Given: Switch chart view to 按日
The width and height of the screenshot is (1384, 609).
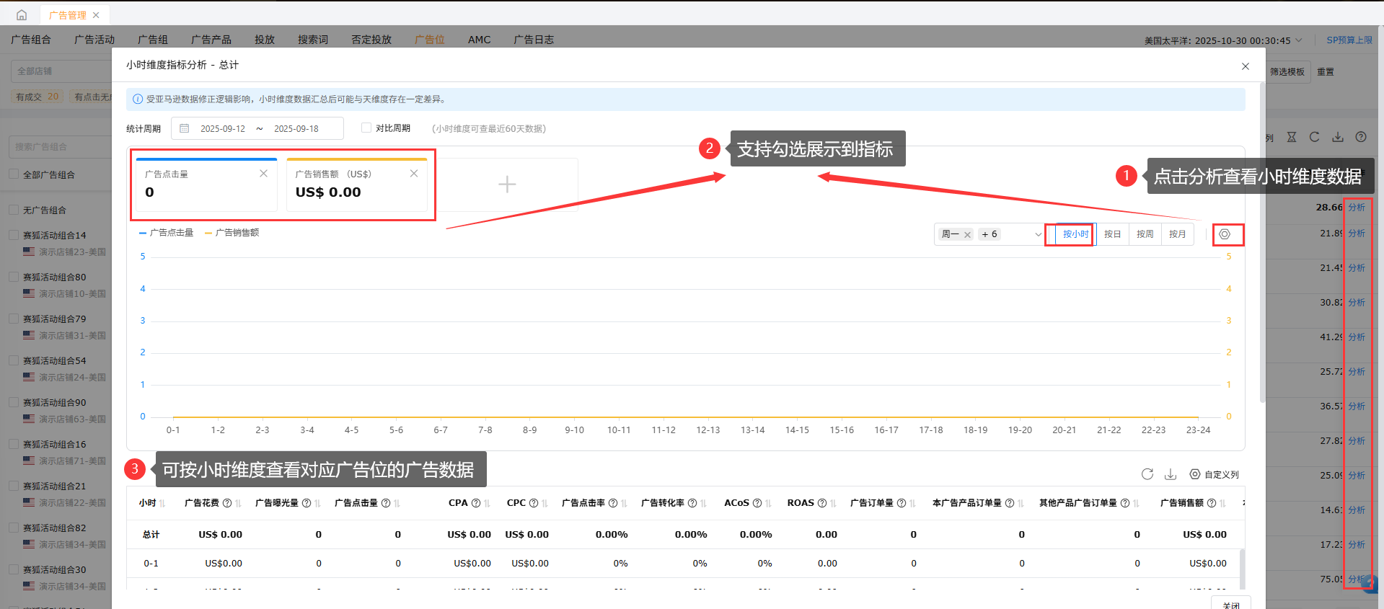Looking at the screenshot, I should [x=1112, y=234].
